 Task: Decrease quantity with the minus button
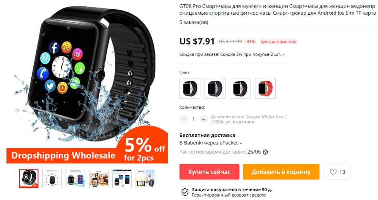pyautogui.click(x=184, y=119)
